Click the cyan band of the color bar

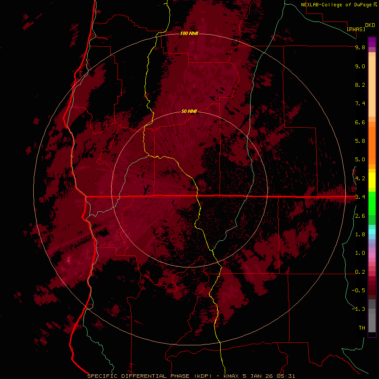tap(372, 231)
